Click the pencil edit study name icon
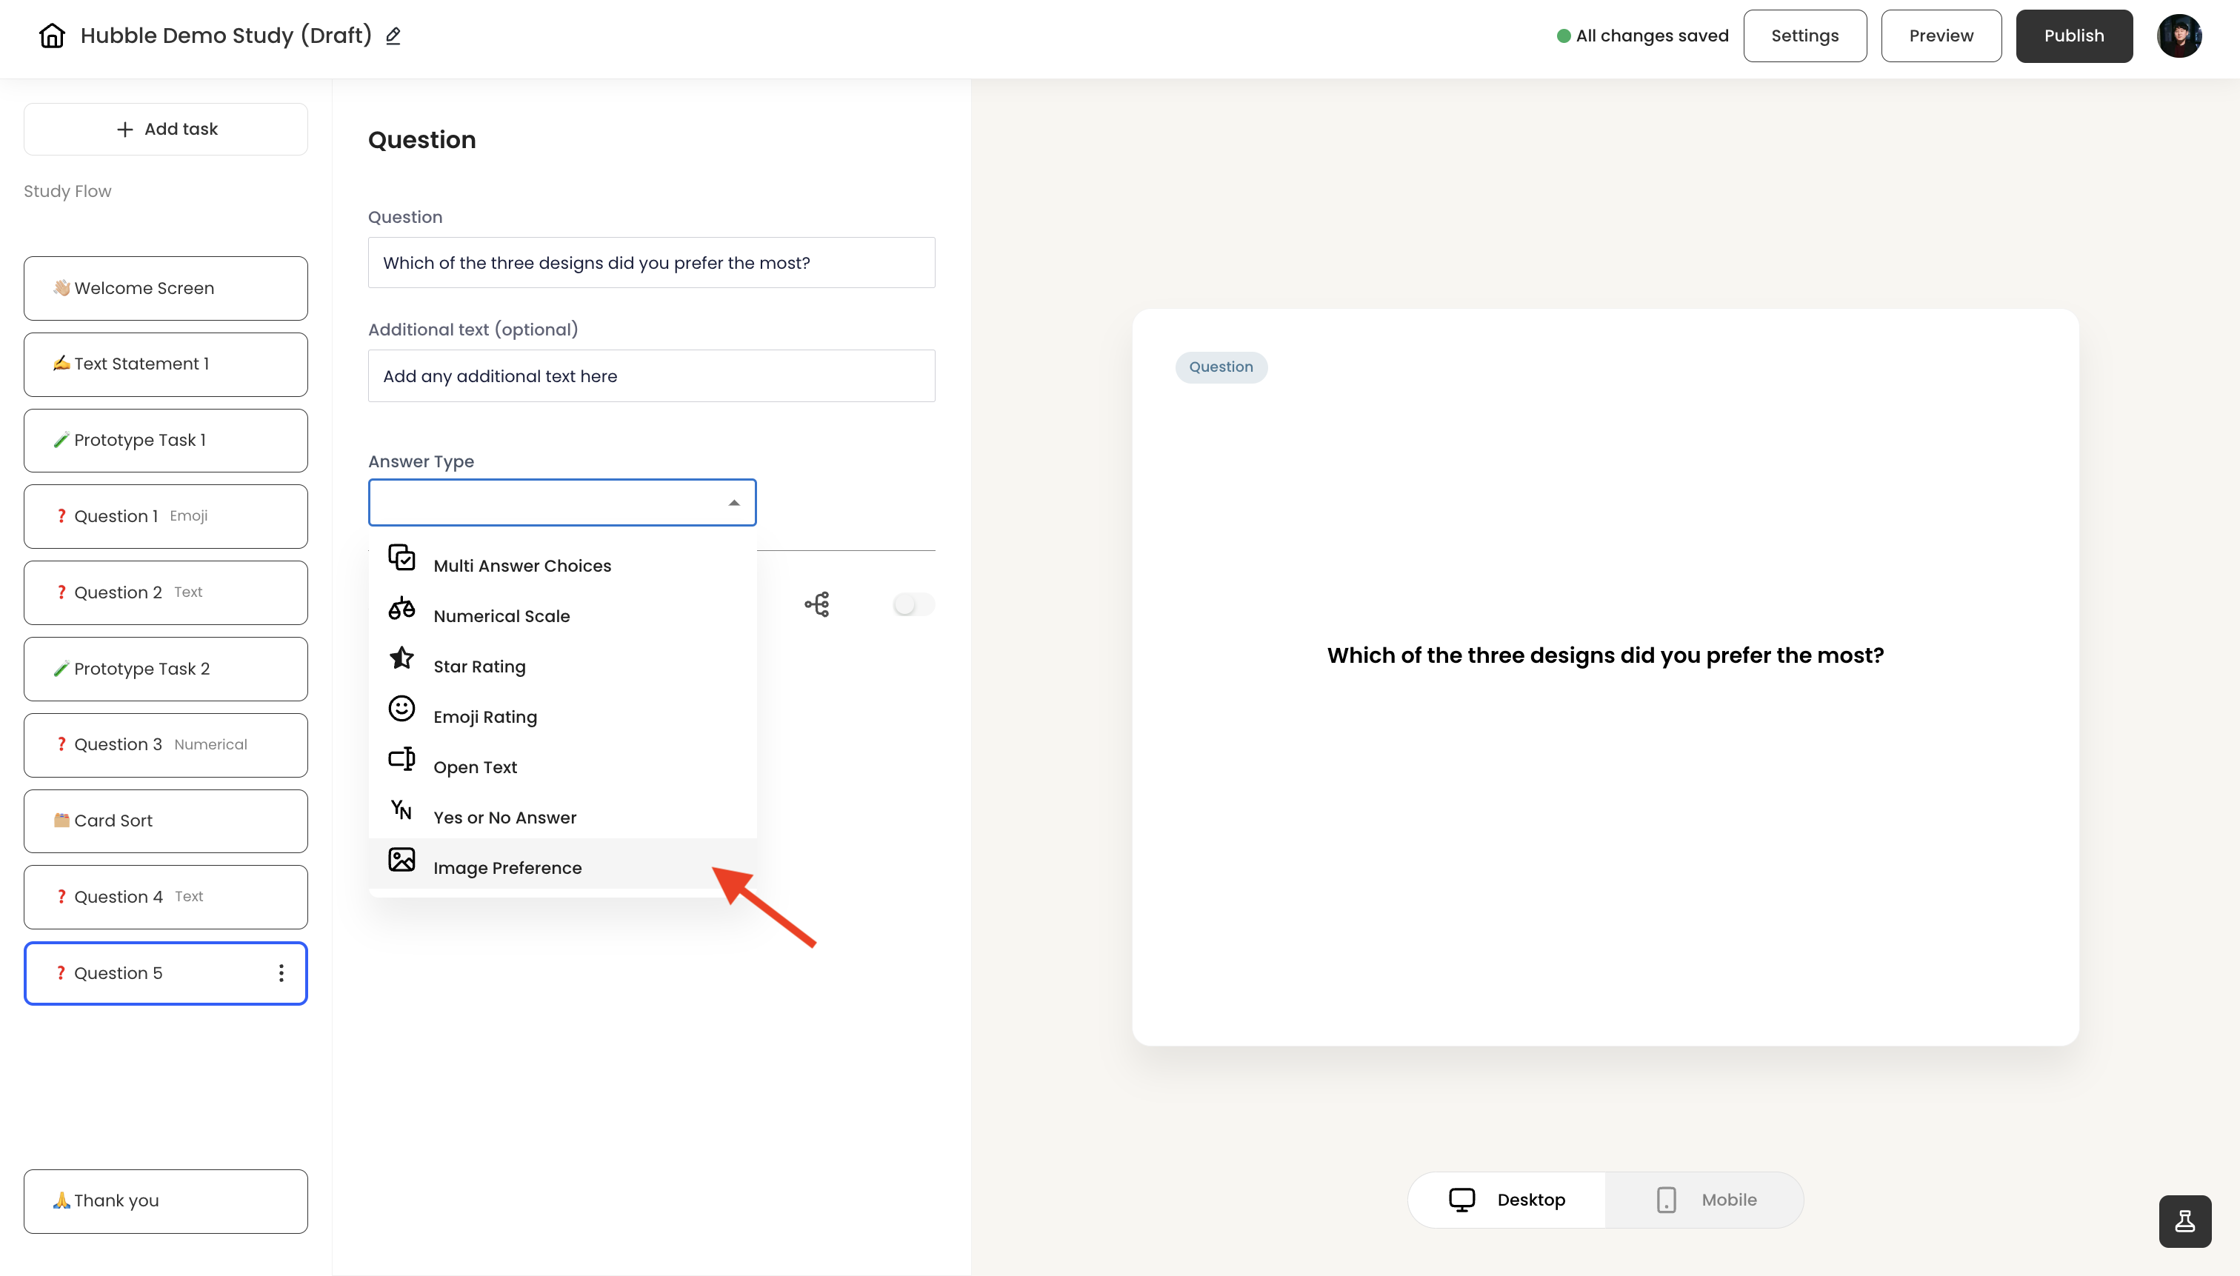Viewport: 2240px width, 1276px height. (x=393, y=36)
